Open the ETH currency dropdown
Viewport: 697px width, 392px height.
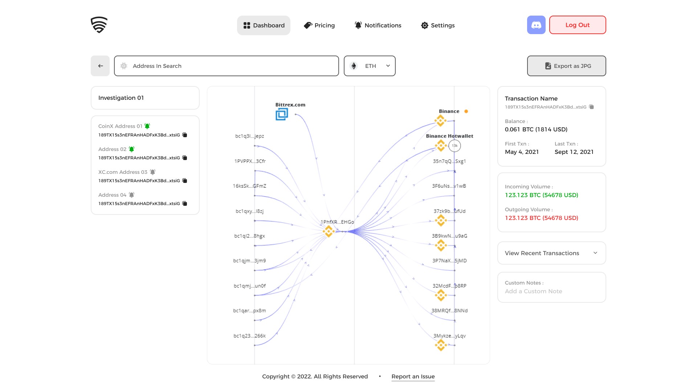point(370,66)
